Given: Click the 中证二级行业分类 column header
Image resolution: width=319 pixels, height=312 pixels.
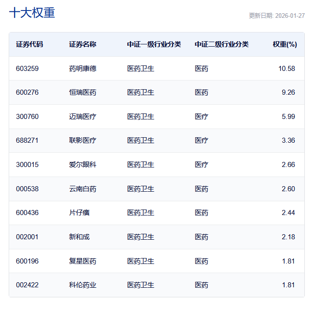Looking at the screenshot, I should [222, 44].
